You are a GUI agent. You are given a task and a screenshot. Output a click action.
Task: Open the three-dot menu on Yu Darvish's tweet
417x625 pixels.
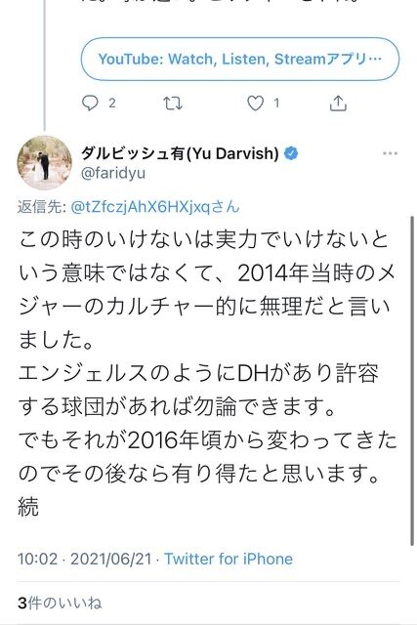pyautogui.click(x=390, y=153)
